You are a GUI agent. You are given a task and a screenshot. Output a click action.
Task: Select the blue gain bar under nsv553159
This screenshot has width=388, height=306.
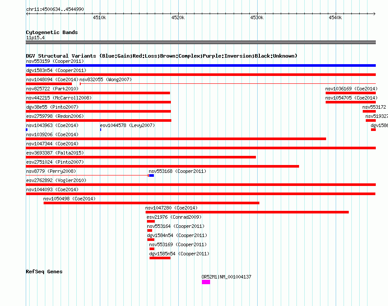201,65
